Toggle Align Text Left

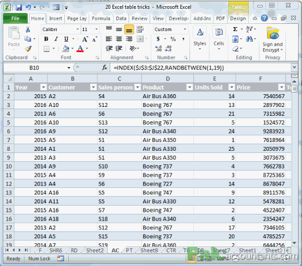click(x=109, y=39)
